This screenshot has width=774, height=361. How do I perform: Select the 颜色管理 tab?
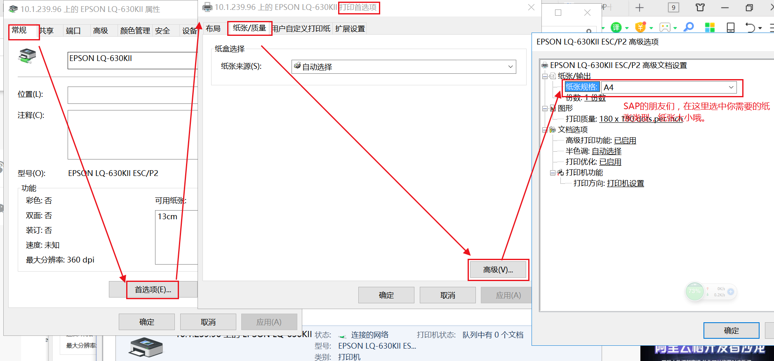point(135,30)
